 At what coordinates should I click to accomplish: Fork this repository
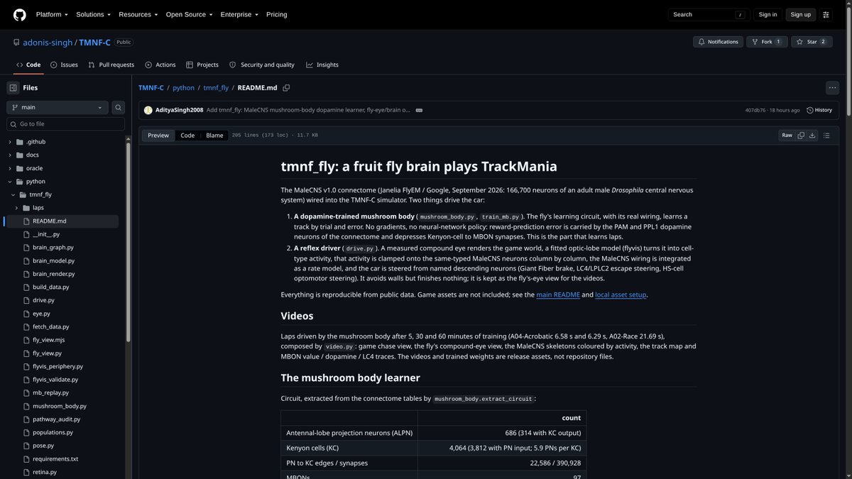(x=767, y=42)
